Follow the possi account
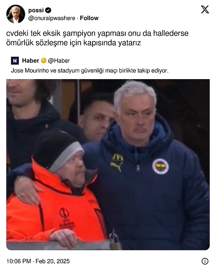216x272 pixels. click(89, 18)
